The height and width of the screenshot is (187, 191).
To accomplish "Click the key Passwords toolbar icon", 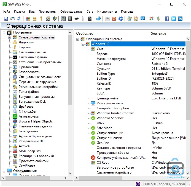I will point(41,19).
